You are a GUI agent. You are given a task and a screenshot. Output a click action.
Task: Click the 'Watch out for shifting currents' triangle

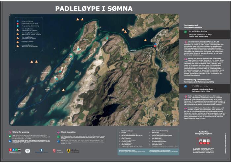tap(18, 34)
